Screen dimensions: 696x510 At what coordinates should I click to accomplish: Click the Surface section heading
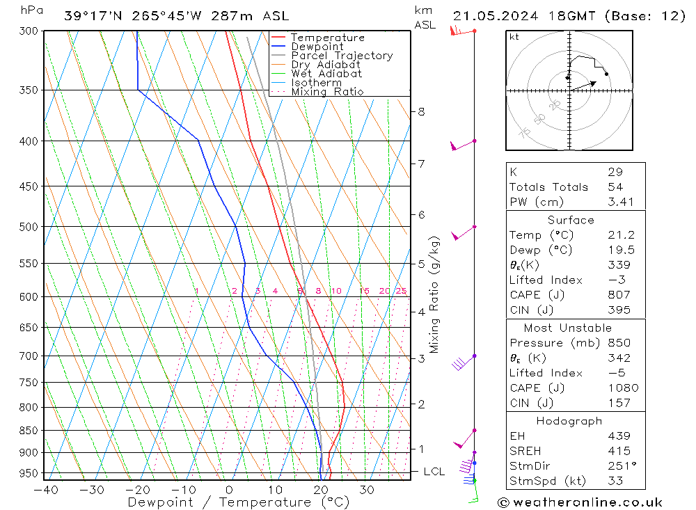(571, 220)
